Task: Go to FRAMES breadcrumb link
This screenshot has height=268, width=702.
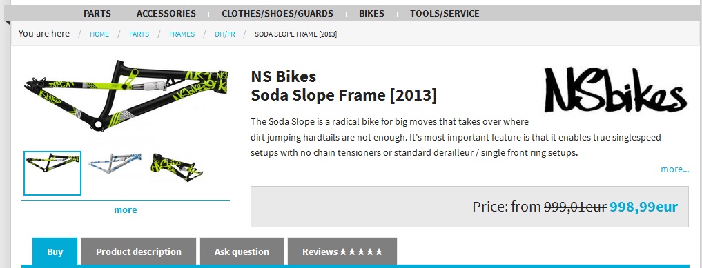Action: coord(182,34)
